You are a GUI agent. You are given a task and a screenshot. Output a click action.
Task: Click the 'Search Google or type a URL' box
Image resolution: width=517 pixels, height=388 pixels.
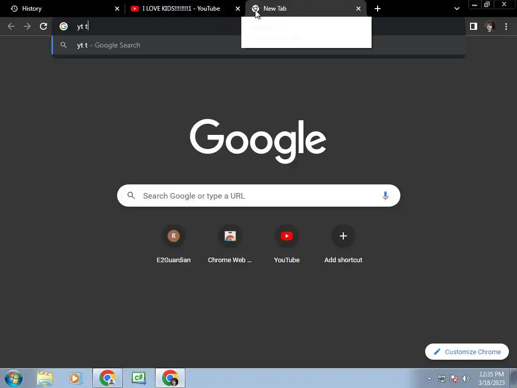coord(258,196)
